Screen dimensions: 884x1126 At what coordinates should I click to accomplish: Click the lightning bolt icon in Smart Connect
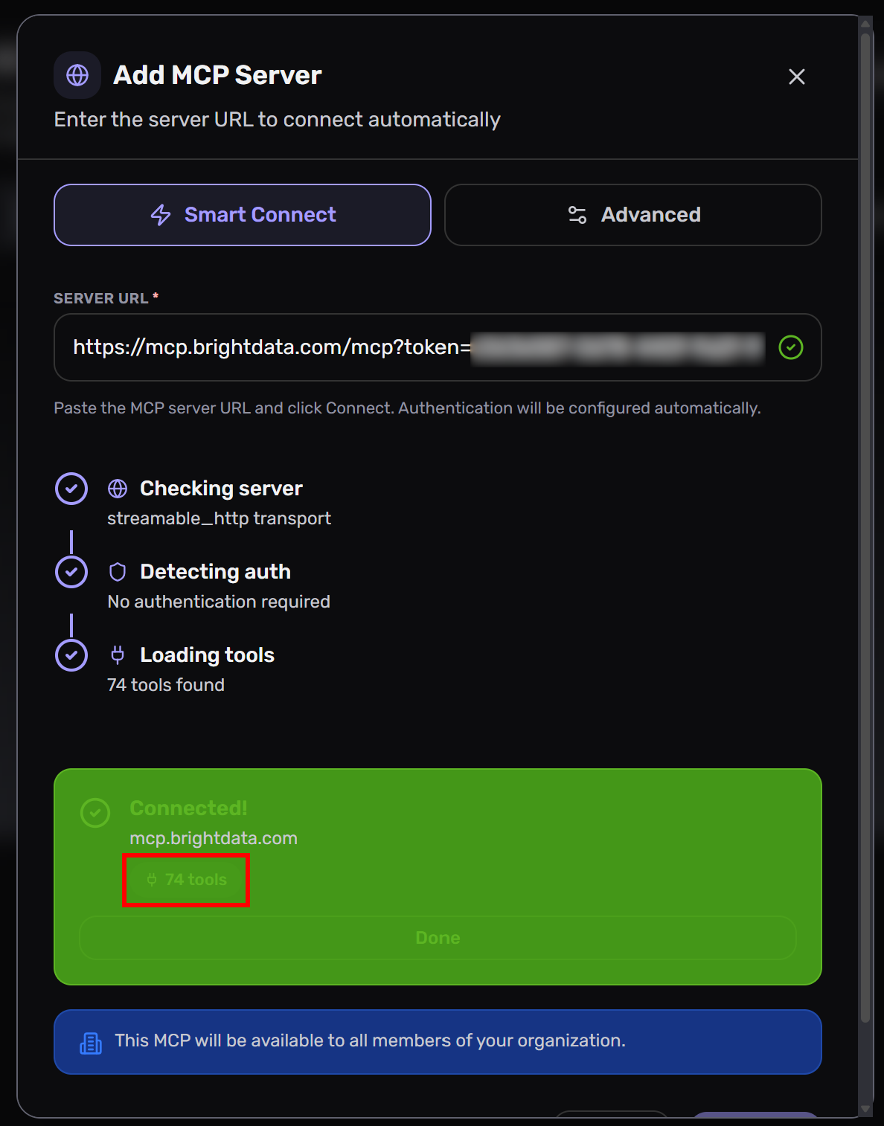pyautogui.click(x=161, y=215)
